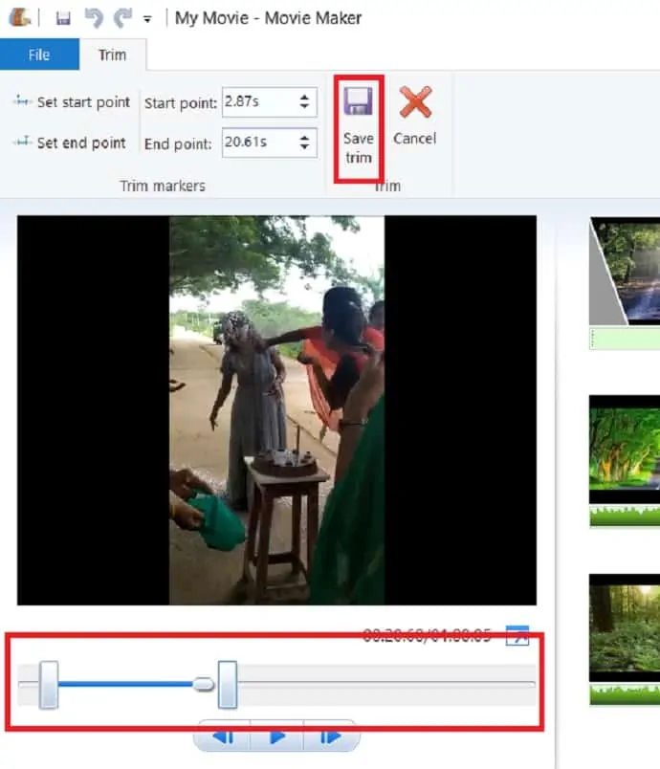Play the video preview

pos(277,736)
